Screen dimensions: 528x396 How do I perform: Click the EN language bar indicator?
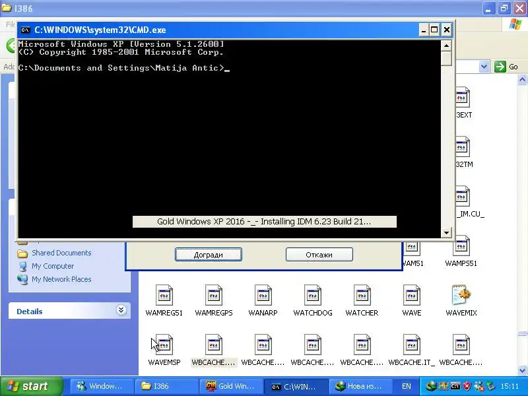(407, 386)
